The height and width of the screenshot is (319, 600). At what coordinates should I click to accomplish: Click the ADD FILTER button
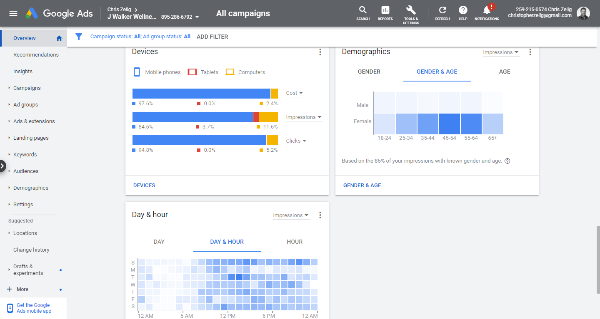pos(212,37)
